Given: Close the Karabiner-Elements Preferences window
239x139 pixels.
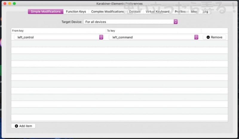Looking at the screenshot, I should click(5, 3).
